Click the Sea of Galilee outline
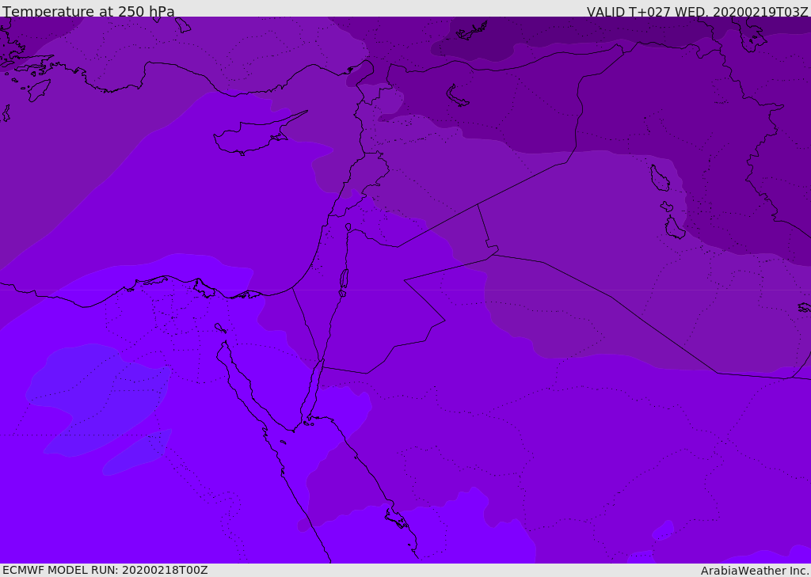 (348, 228)
